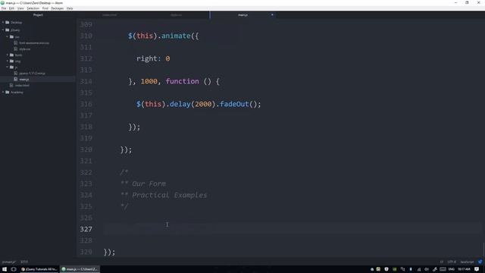Viewport: 485px width, 273px height.
Task: Click the fonts folder icon
Action: tap(12, 55)
